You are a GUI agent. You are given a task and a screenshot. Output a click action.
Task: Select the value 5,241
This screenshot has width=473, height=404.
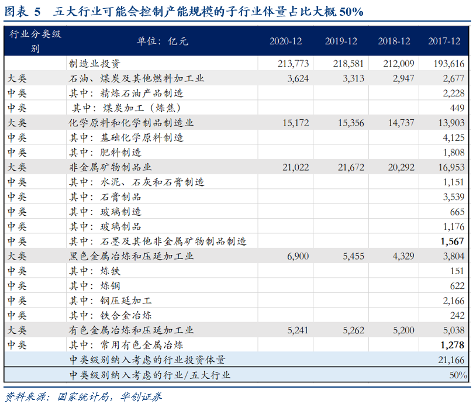tap(298, 330)
